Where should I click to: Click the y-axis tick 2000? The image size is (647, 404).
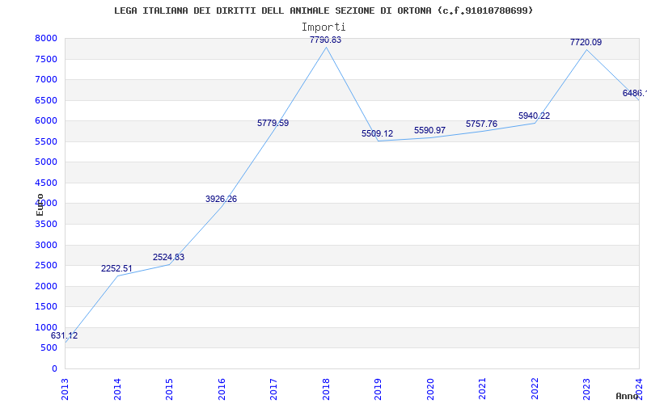(46, 286)
